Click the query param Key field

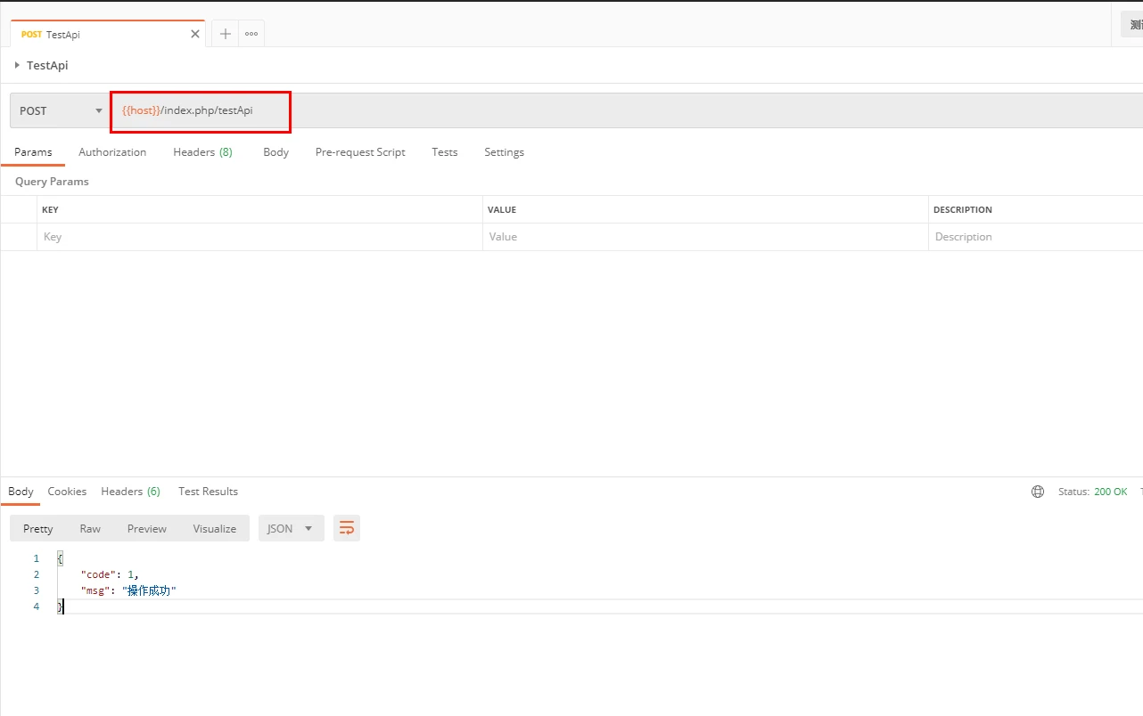pyautogui.click(x=259, y=237)
